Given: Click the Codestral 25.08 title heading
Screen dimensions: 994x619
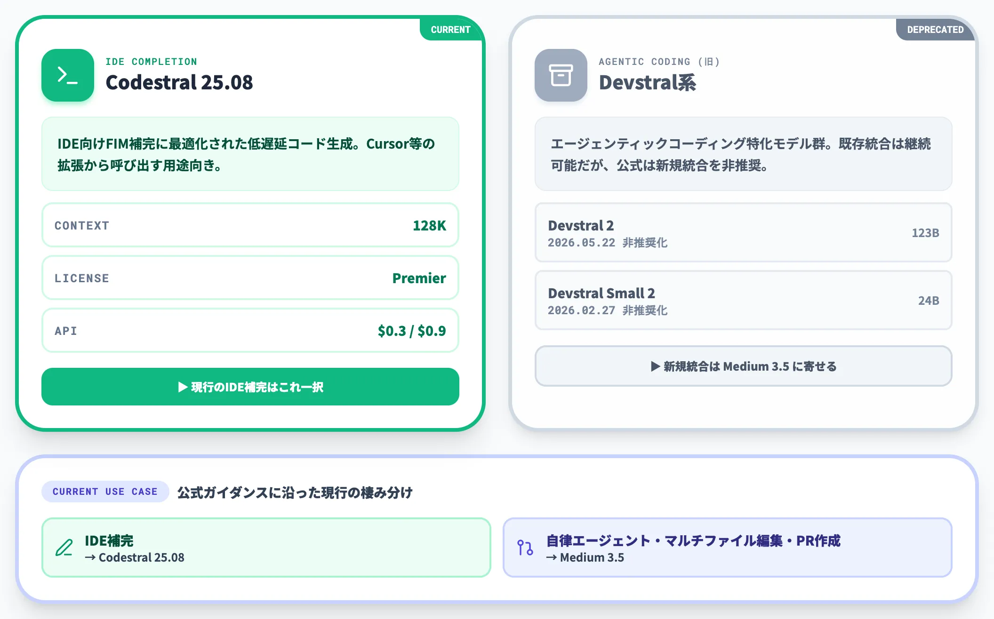Looking at the screenshot, I should (x=179, y=82).
